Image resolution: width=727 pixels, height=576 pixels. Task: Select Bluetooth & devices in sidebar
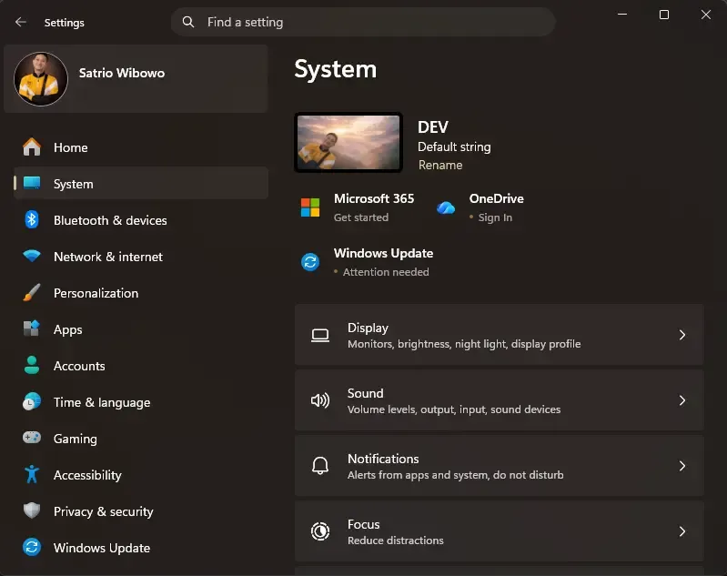pyautogui.click(x=110, y=220)
